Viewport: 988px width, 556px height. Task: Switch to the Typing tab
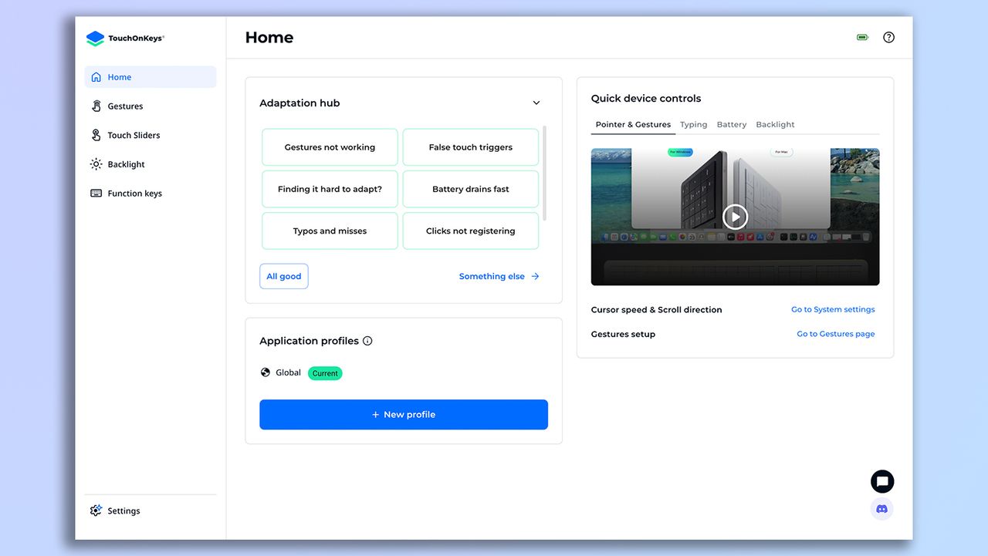click(693, 124)
